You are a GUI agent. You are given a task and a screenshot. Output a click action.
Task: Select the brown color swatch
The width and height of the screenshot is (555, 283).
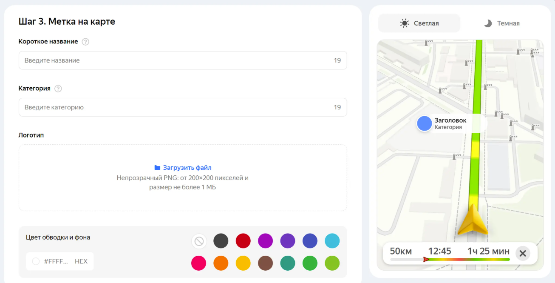(x=265, y=263)
